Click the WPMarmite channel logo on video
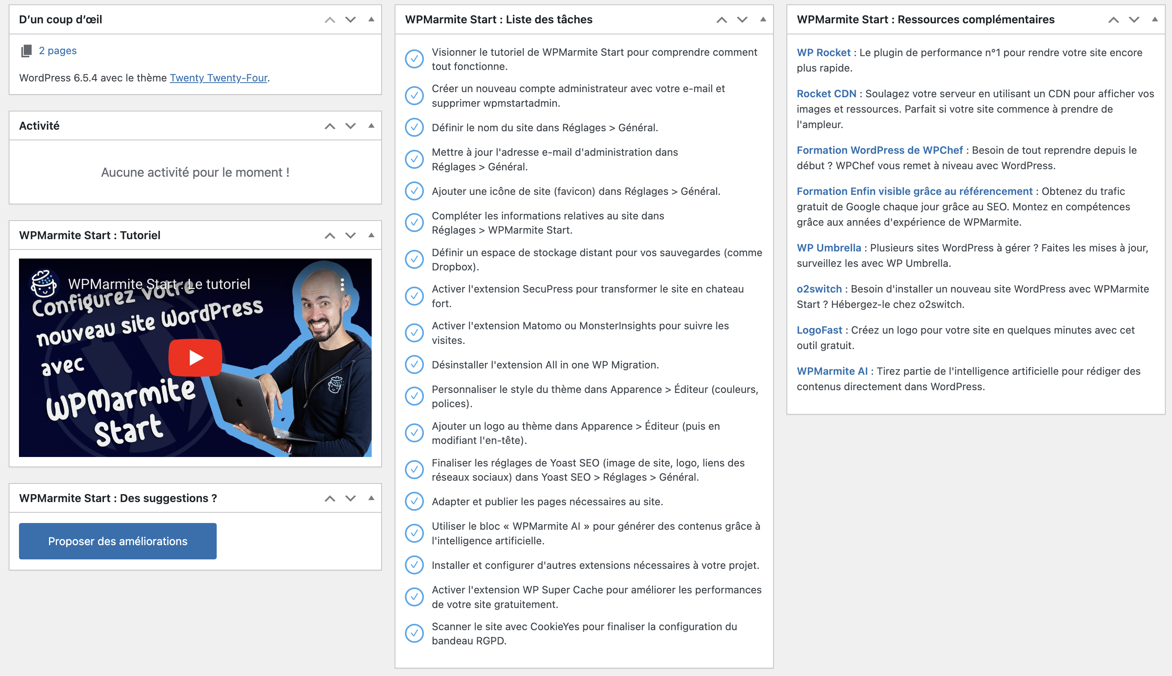 tap(44, 284)
